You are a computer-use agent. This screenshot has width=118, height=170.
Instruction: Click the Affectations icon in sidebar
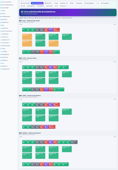pyautogui.click(x=1, y=43)
